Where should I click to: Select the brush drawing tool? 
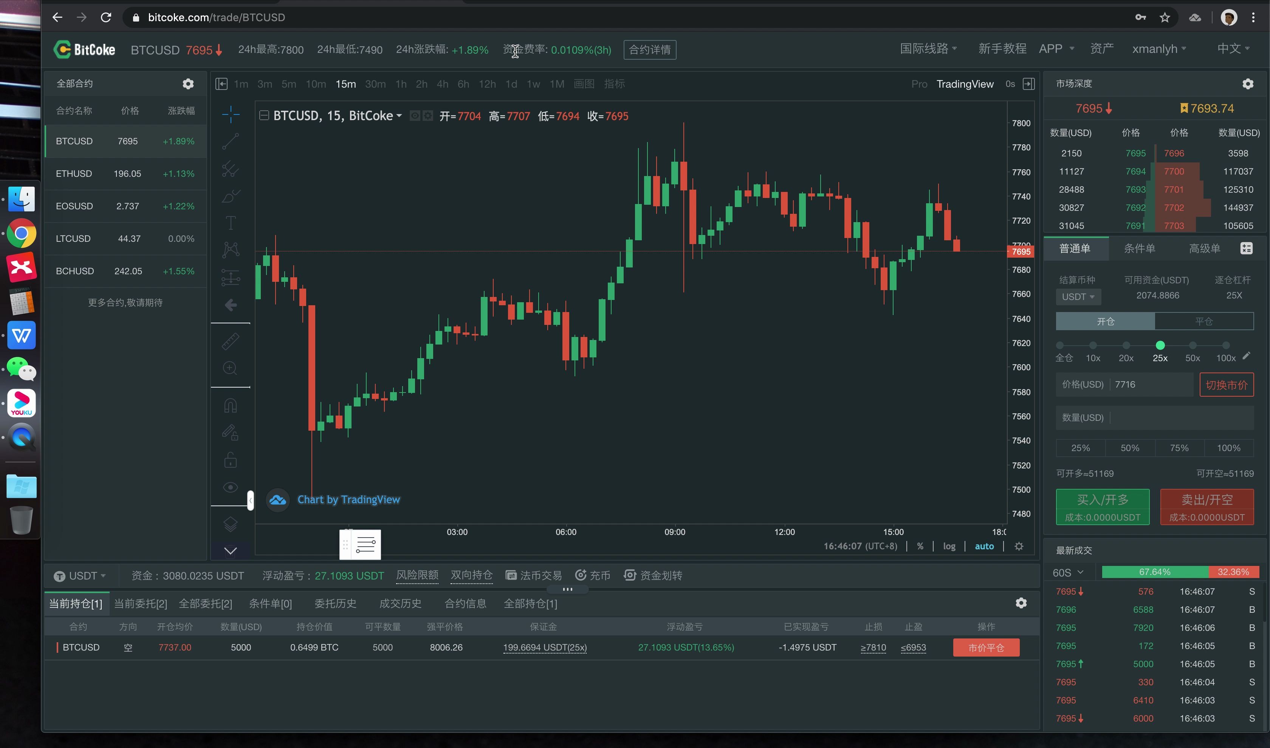point(231,196)
